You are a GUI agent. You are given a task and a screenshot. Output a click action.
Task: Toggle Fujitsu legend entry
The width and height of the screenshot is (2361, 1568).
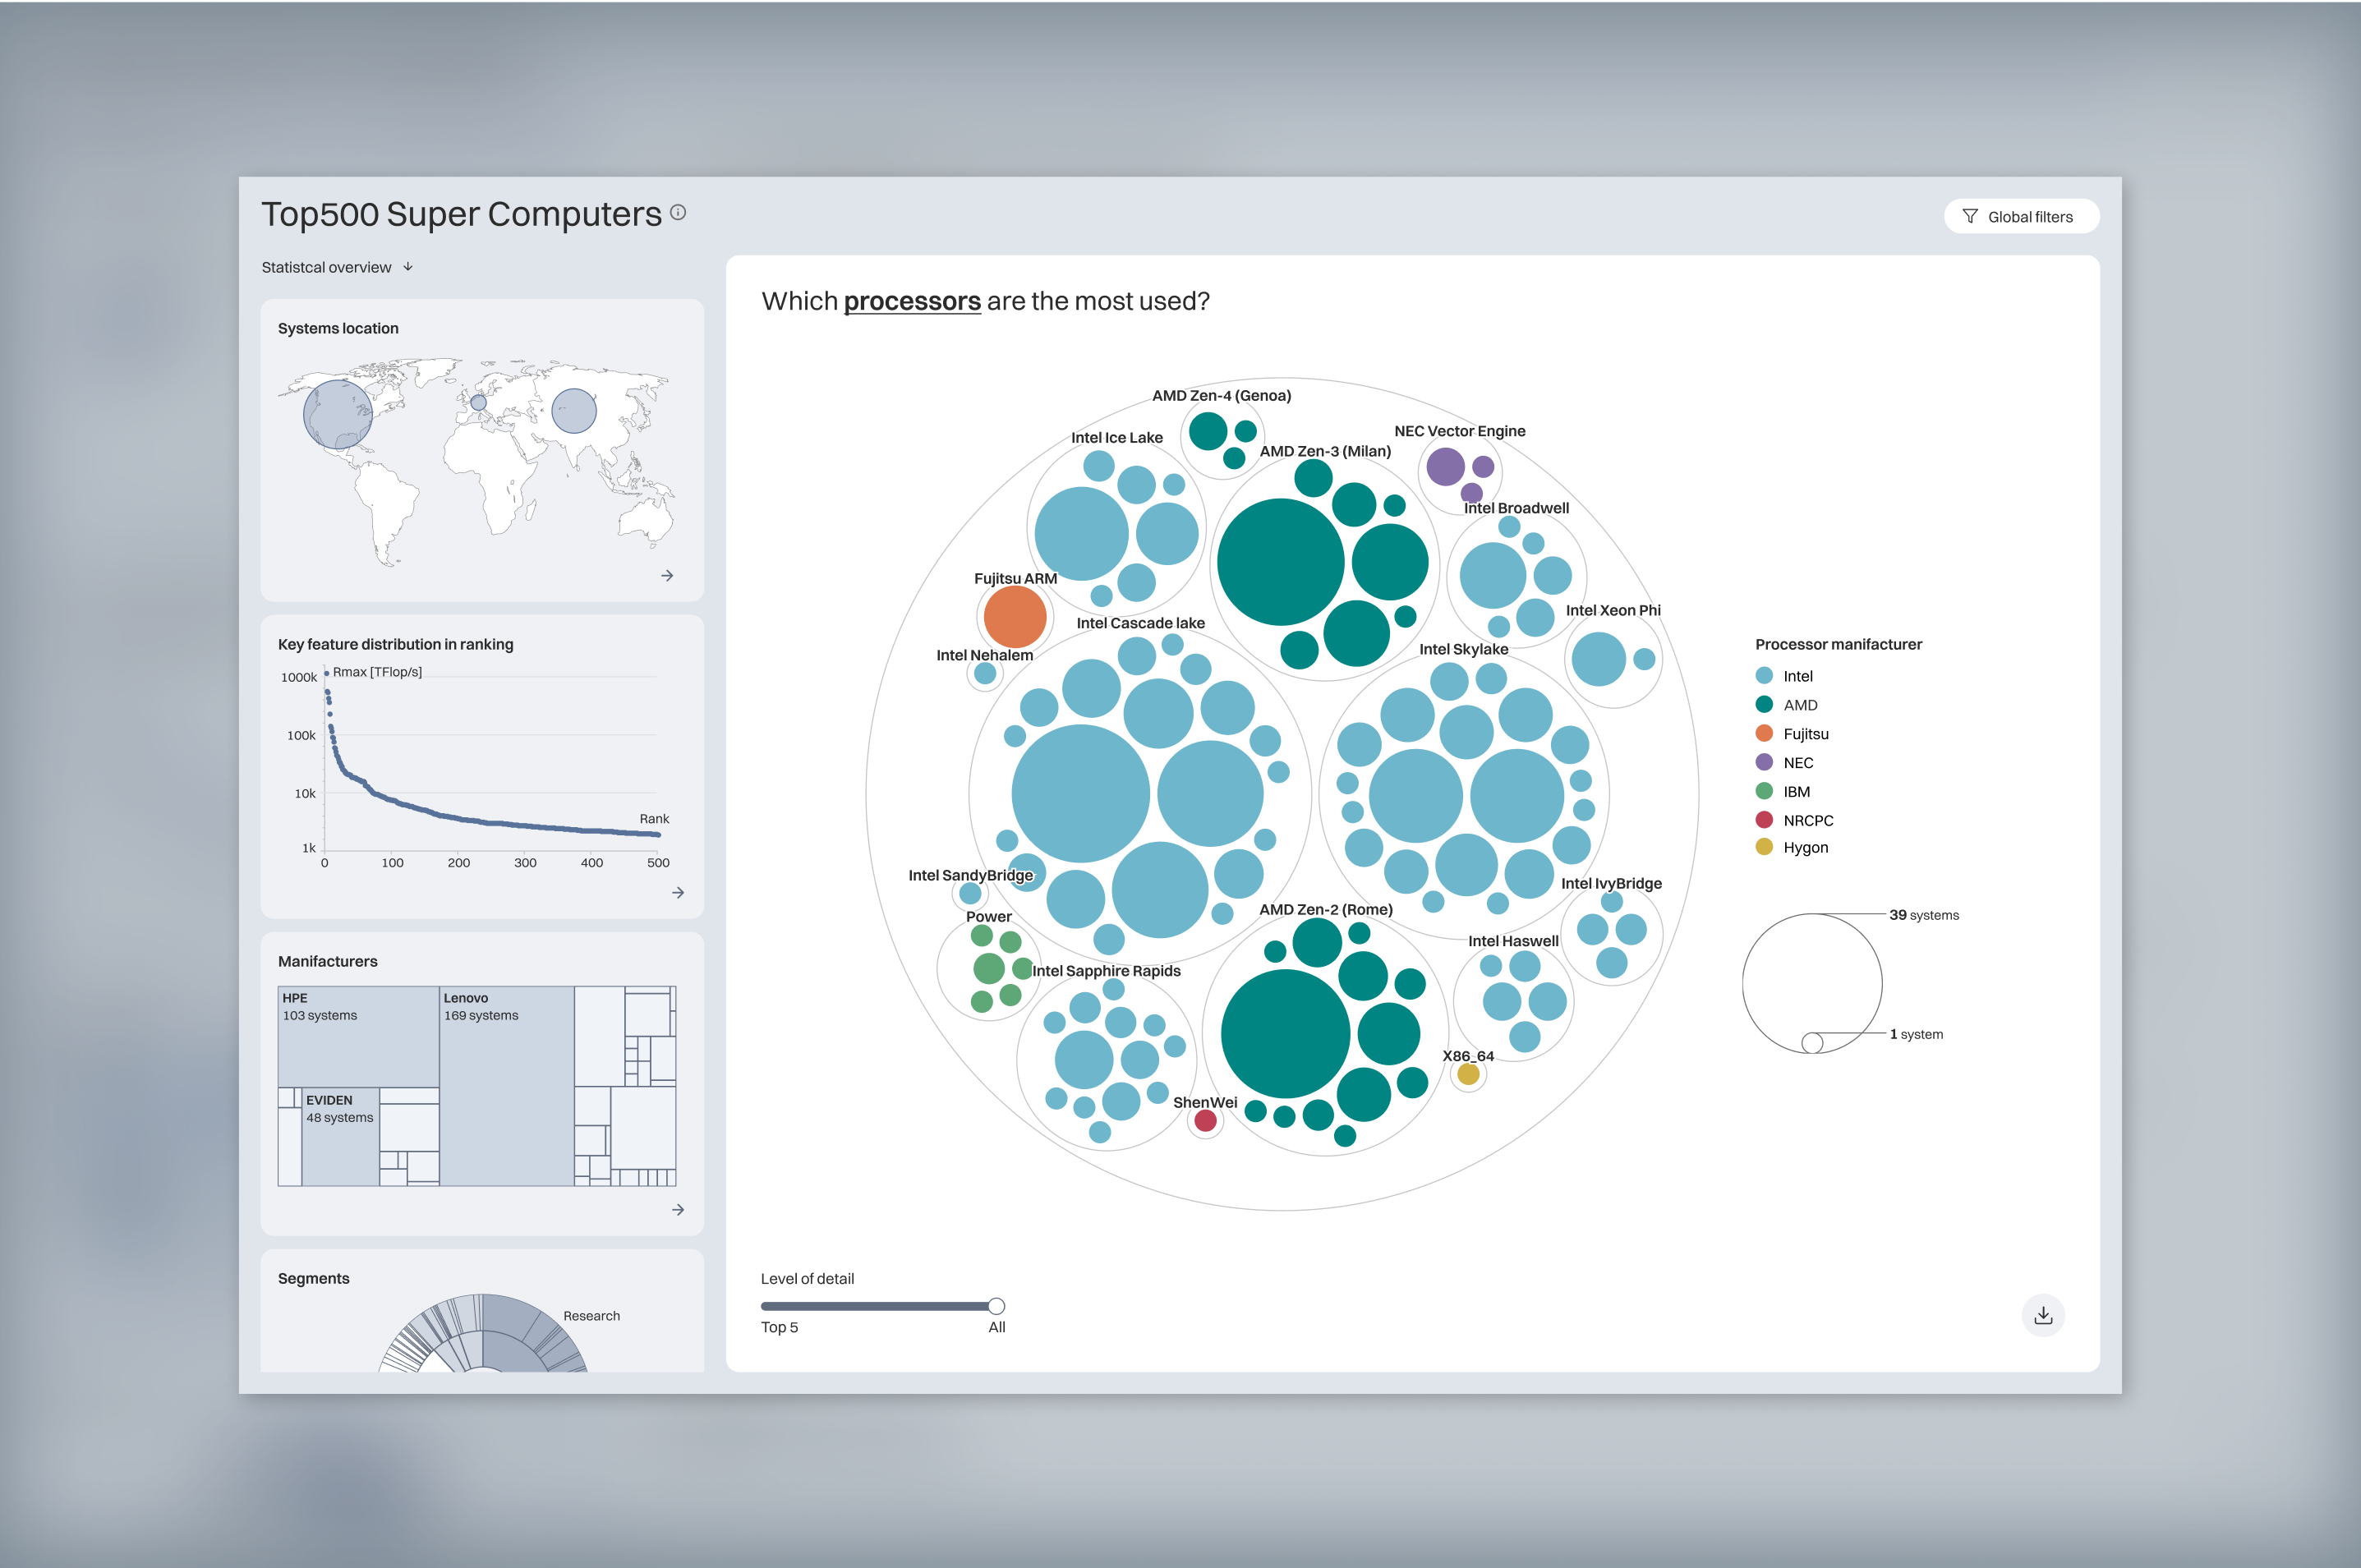point(1805,734)
